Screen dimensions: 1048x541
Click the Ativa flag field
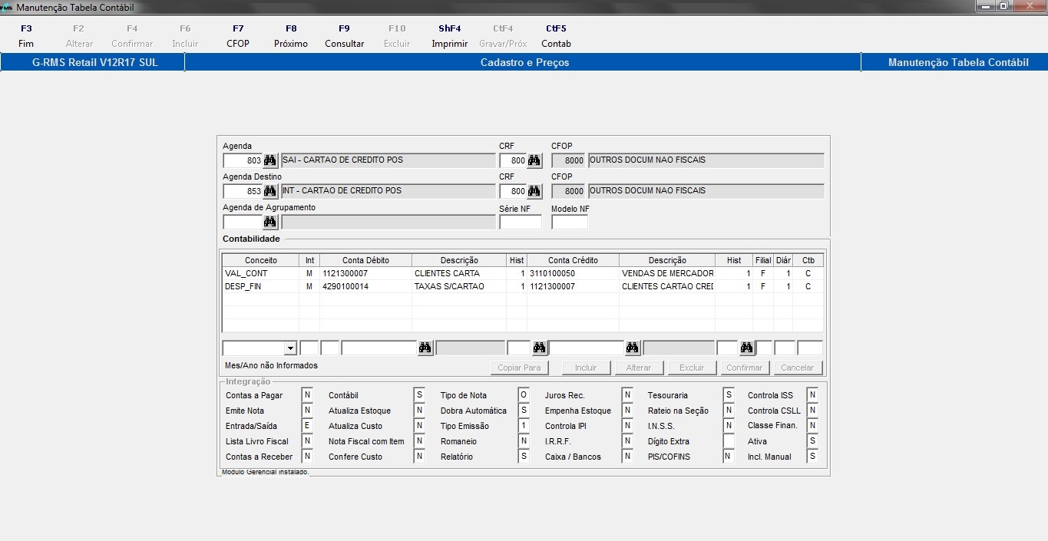(x=812, y=441)
